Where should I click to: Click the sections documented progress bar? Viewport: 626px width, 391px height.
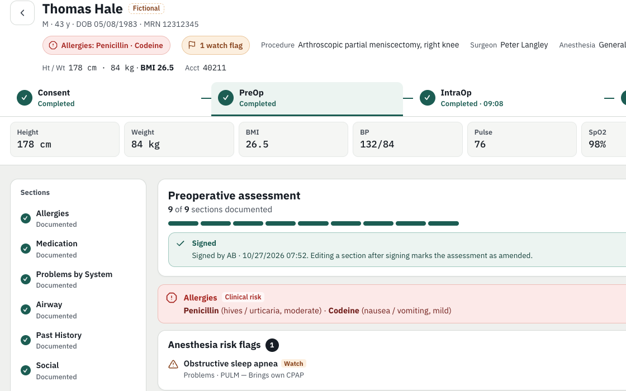pyautogui.click(x=314, y=223)
